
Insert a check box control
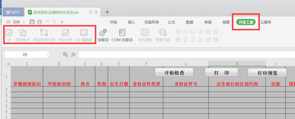[x=178, y=32]
